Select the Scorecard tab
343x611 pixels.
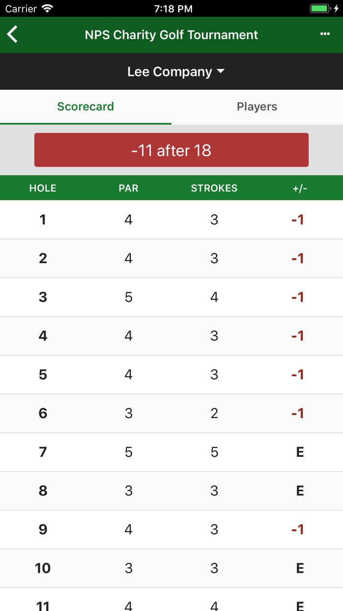click(x=86, y=107)
